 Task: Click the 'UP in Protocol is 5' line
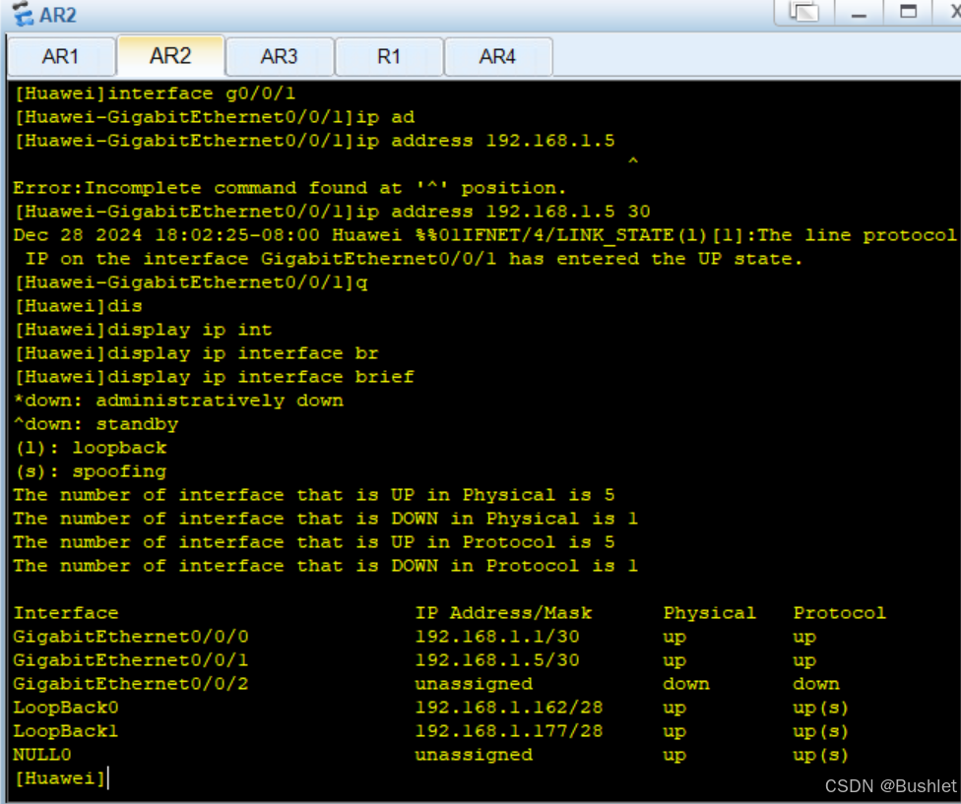pyautogui.click(x=314, y=542)
